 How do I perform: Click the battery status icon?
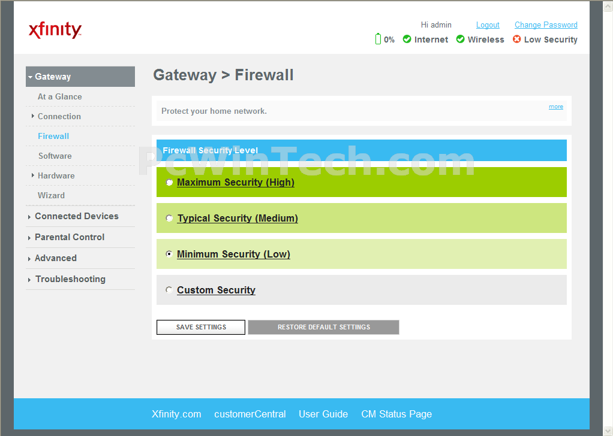[378, 39]
